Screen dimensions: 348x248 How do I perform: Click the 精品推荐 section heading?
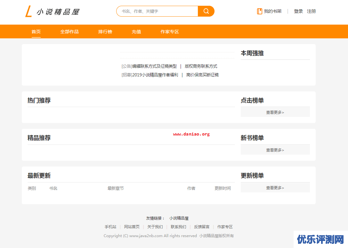pyautogui.click(x=39, y=138)
